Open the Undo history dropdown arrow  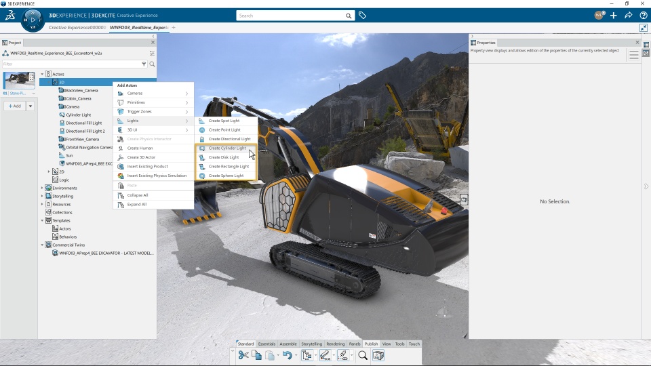point(296,356)
